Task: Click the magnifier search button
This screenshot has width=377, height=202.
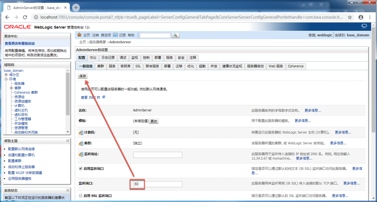Action: pos(176,35)
